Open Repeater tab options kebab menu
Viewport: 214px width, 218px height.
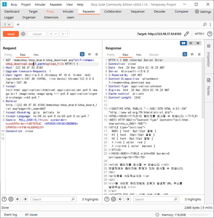coord(210,25)
